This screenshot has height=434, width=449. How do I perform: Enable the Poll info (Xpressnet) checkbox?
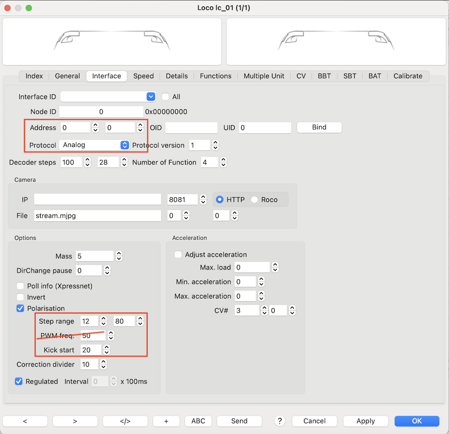[21, 286]
